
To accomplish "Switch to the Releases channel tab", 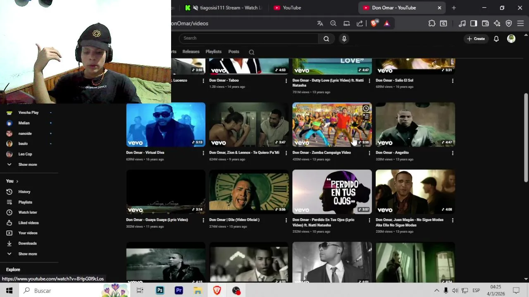I will pos(191,52).
